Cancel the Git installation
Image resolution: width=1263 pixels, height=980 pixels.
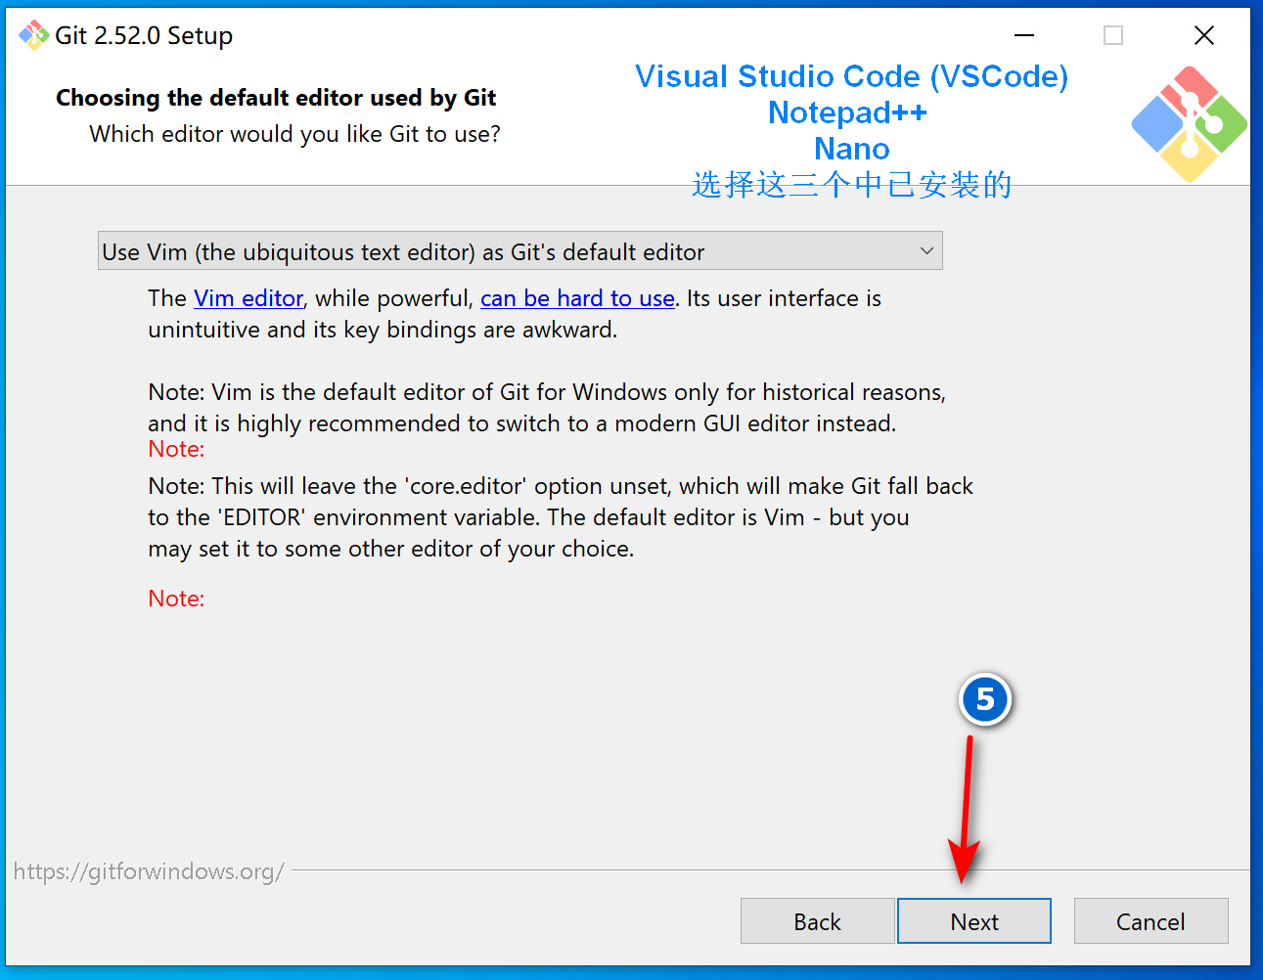pyautogui.click(x=1150, y=921)
